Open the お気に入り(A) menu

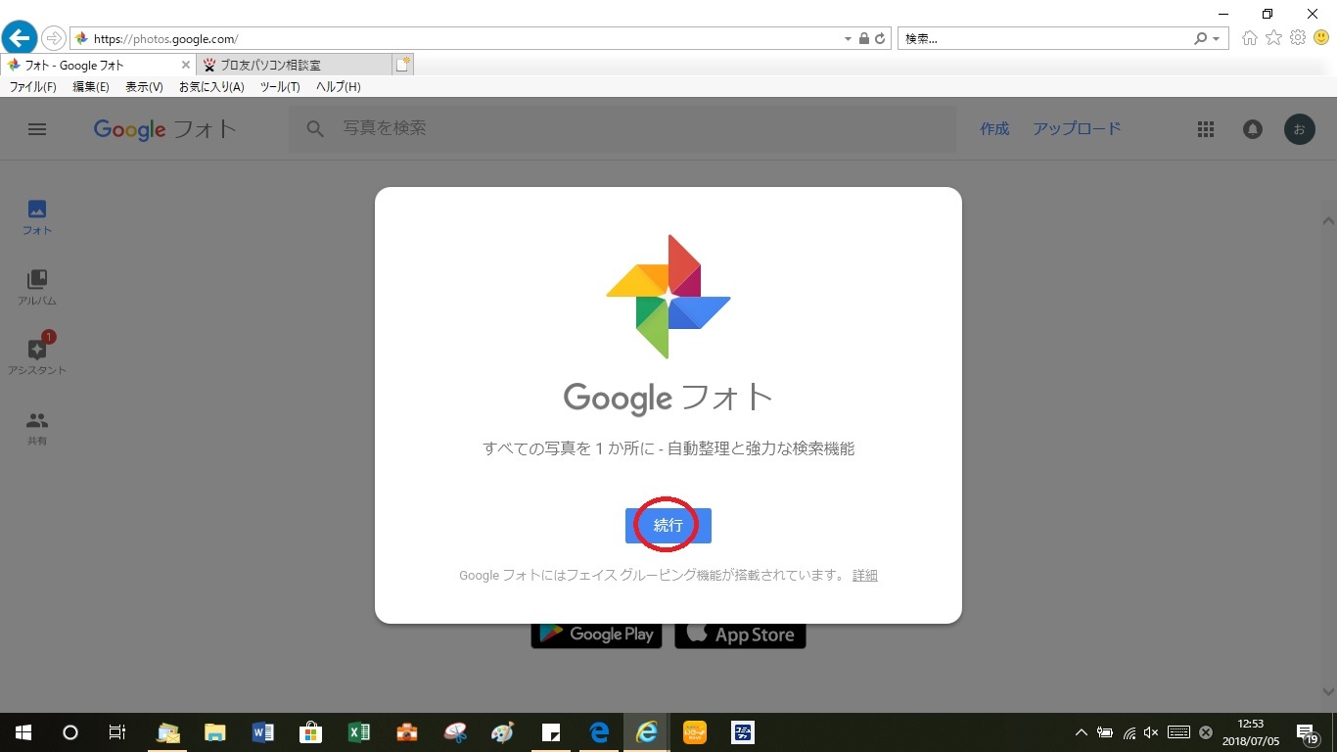[211, 87]
